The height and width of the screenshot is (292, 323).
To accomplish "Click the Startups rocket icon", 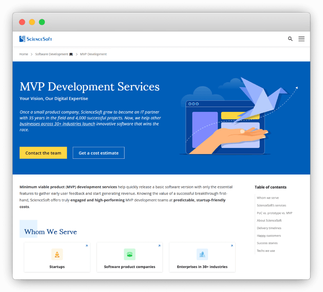I will click(x=57, y=254).
